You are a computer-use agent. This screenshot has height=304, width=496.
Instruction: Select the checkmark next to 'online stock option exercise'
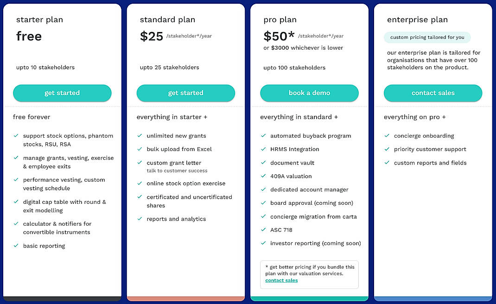(x=139, y=184)
